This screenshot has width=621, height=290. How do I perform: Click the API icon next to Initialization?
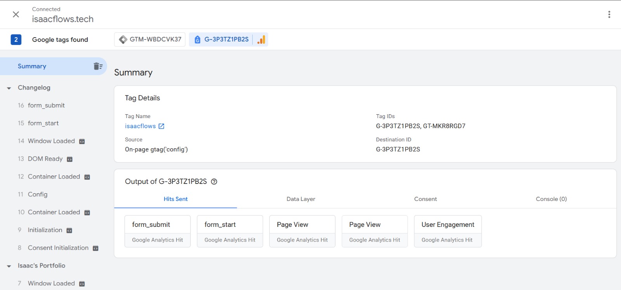click(69, 230)
